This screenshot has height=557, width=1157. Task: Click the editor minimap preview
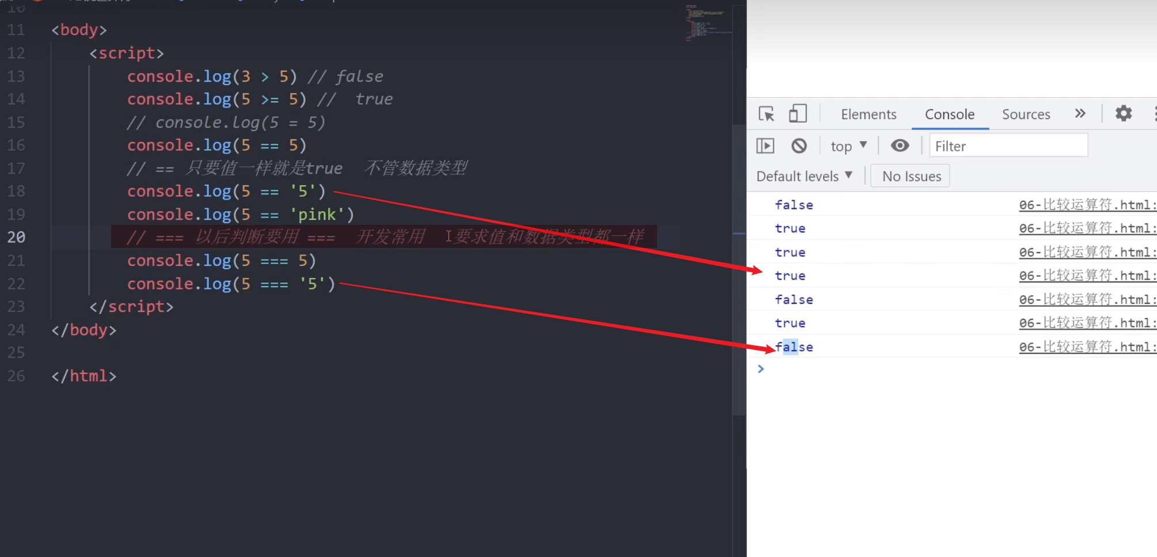[x=708, y=23]
